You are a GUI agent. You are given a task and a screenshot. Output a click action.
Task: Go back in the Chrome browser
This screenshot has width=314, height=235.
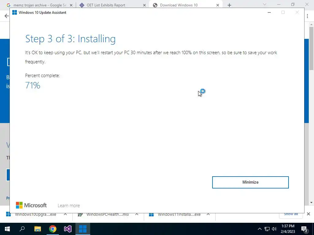coord(7,16)
